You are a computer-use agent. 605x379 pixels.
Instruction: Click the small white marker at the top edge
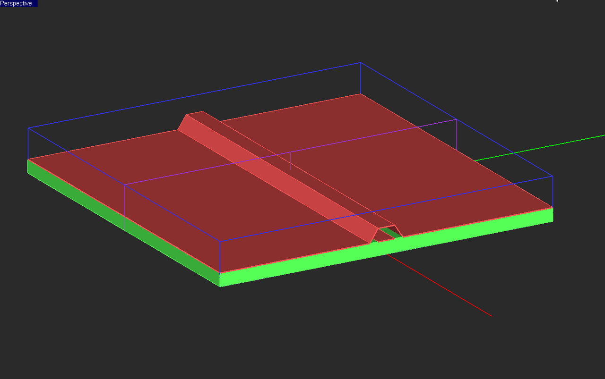557,1
